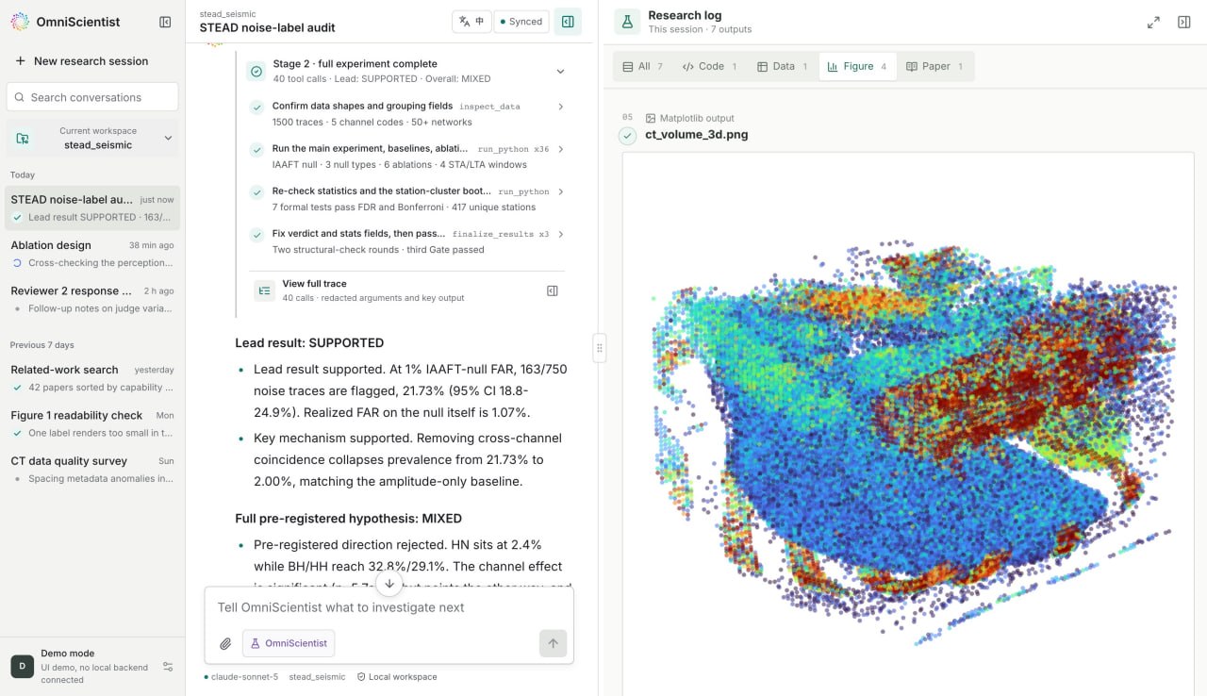This screenshot has width=1207, height=696.
Task: Click the green check icon next to ct_volume_3d.png
Action: pyautogui.click(x=628, y=136)
